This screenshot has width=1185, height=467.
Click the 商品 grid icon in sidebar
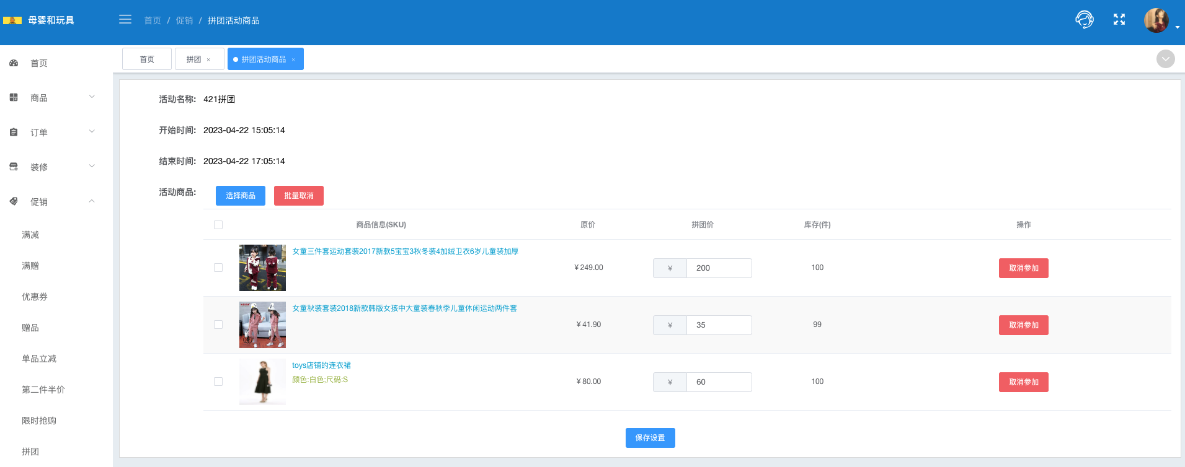pos(14,98)
